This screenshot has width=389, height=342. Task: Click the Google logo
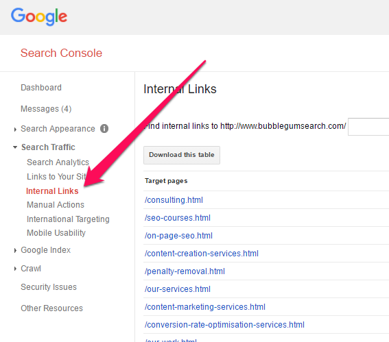[39, 16]
